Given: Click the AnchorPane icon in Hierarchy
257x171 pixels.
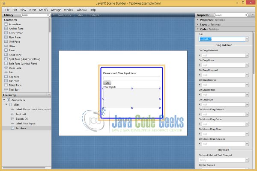Looking at the screenshot, I should [9, 100].
